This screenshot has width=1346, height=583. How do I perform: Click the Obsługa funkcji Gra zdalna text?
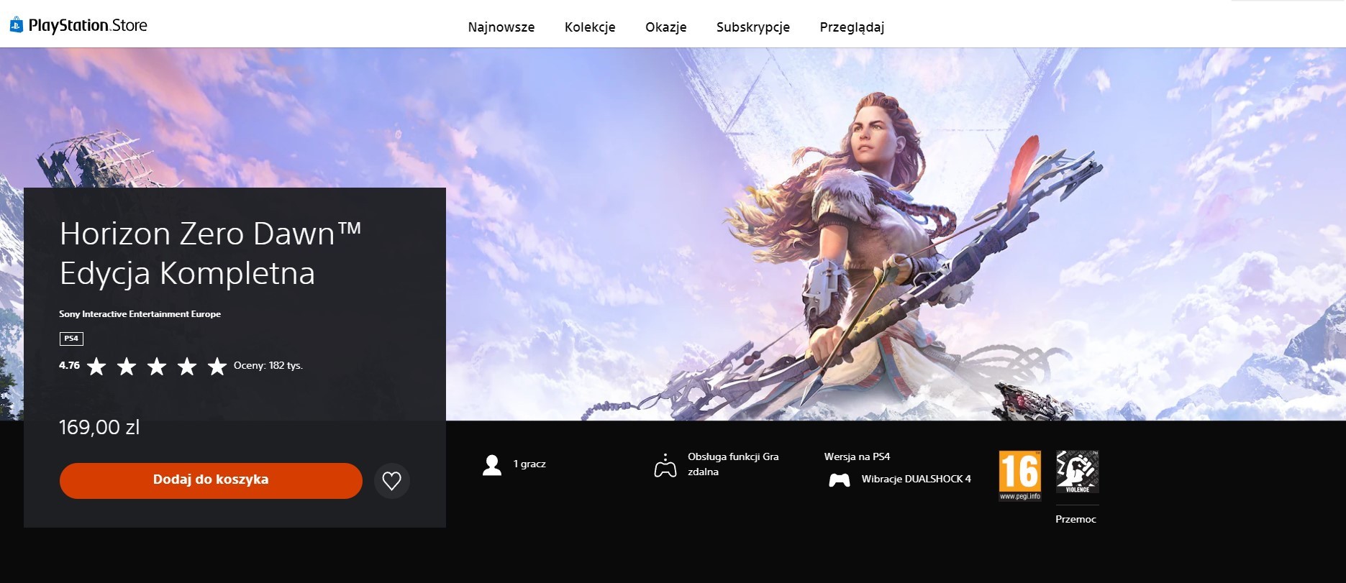click(x=733, y=464)
